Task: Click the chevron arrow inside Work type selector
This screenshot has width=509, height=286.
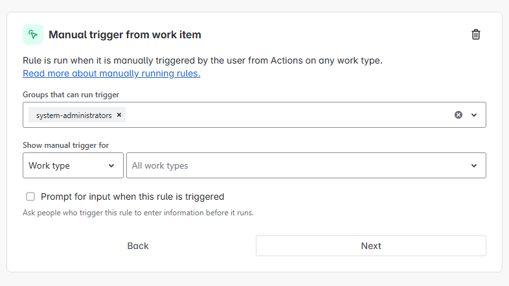Action: (111, 165)
